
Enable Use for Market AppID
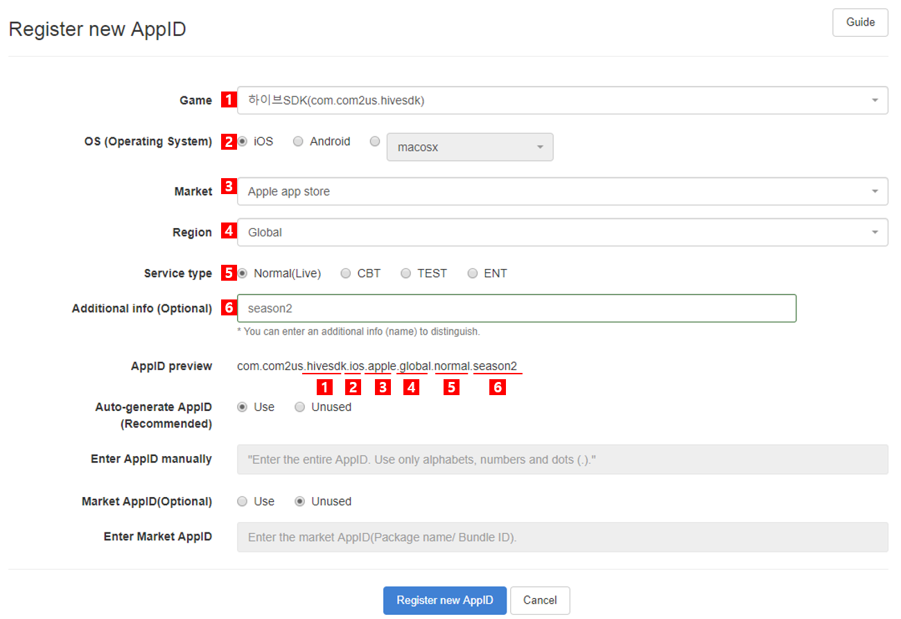(243, 501)
